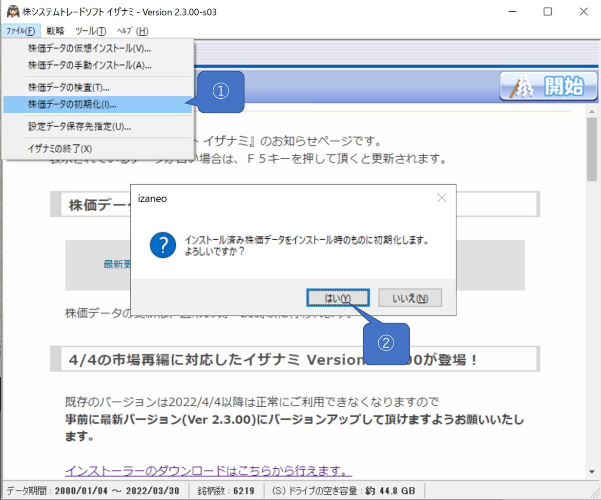Screen dimensions: 601x500
Task: Open the インストーラーのダウンロード link
Action: point(208,471)
